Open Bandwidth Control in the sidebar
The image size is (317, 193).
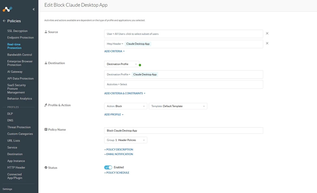[20, 54]
